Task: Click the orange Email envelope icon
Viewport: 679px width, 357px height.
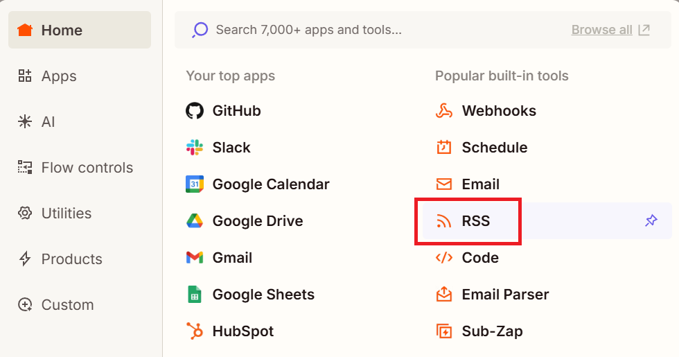Action: 444,184
